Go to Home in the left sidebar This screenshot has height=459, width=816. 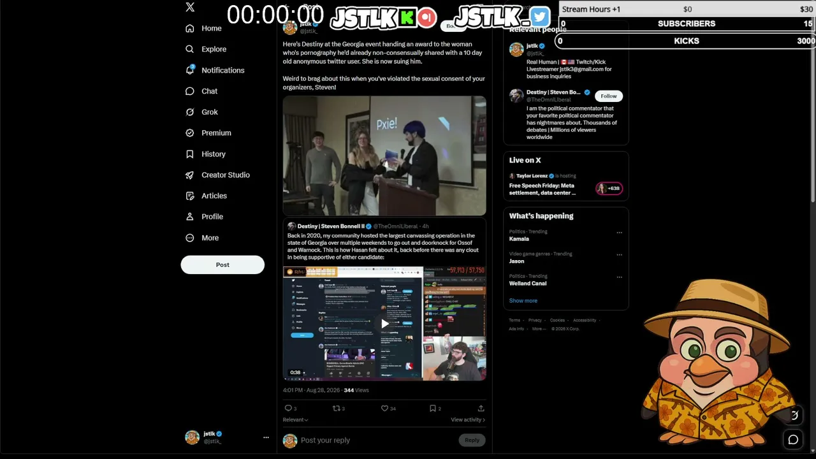click(204, 28)
